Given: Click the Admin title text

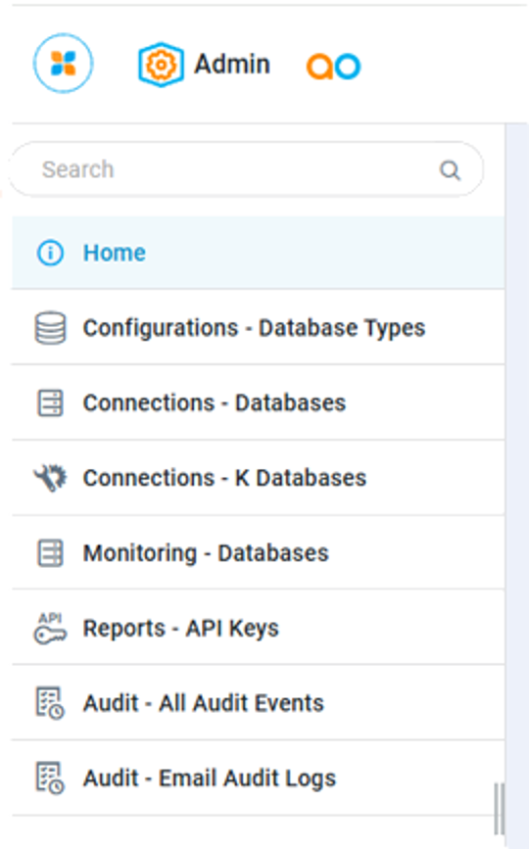Looking at the screenshot, I should pos(232,64).
